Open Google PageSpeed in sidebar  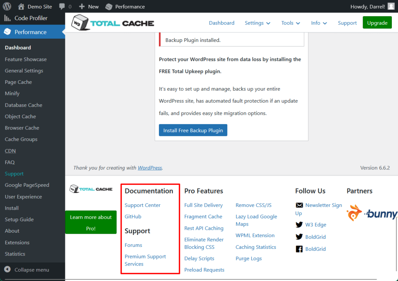[27, 185]
